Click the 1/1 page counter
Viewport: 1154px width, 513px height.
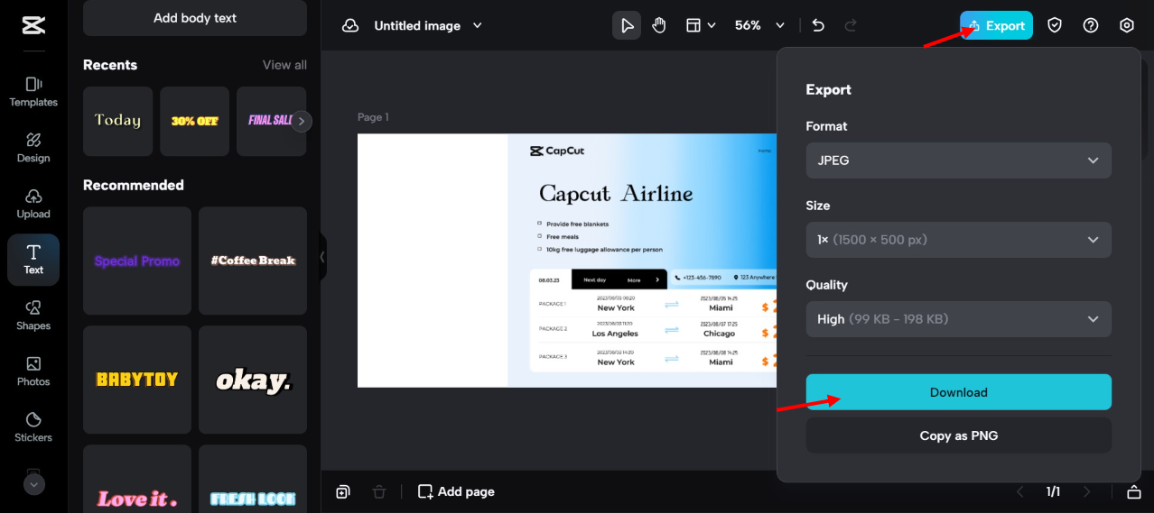[1053, 491]
